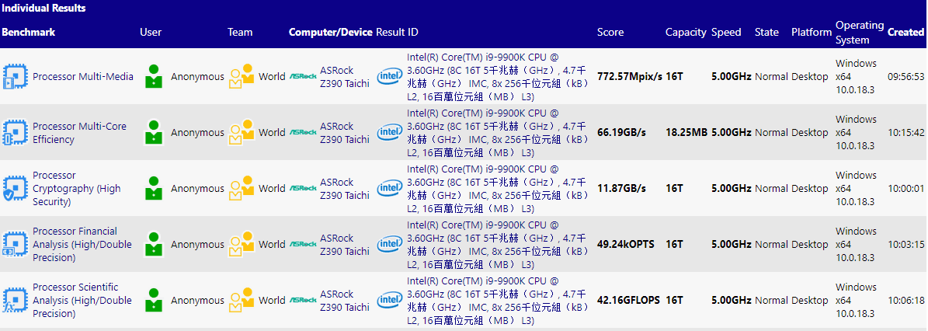The height and width of the screenshot is (331, 928).
Task: Sort by the Score column header
Action: point(610,33)
